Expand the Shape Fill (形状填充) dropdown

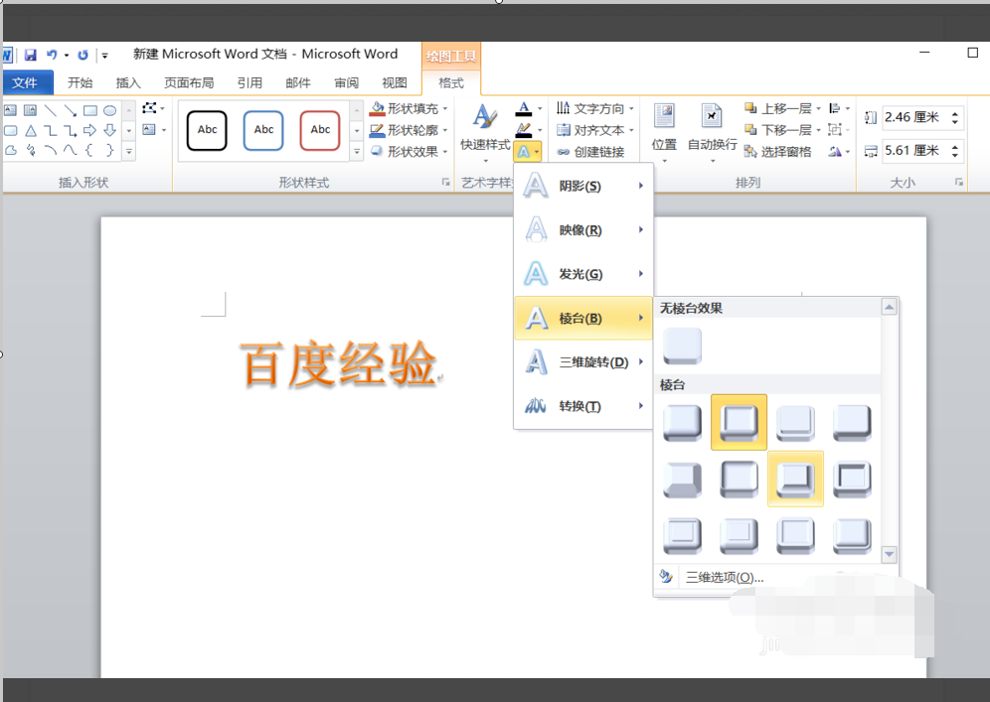click(x=445, y=108)
